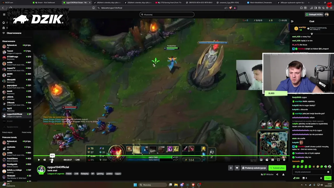Open a new browser tab

pyautogui.click(x=309, y=3)
